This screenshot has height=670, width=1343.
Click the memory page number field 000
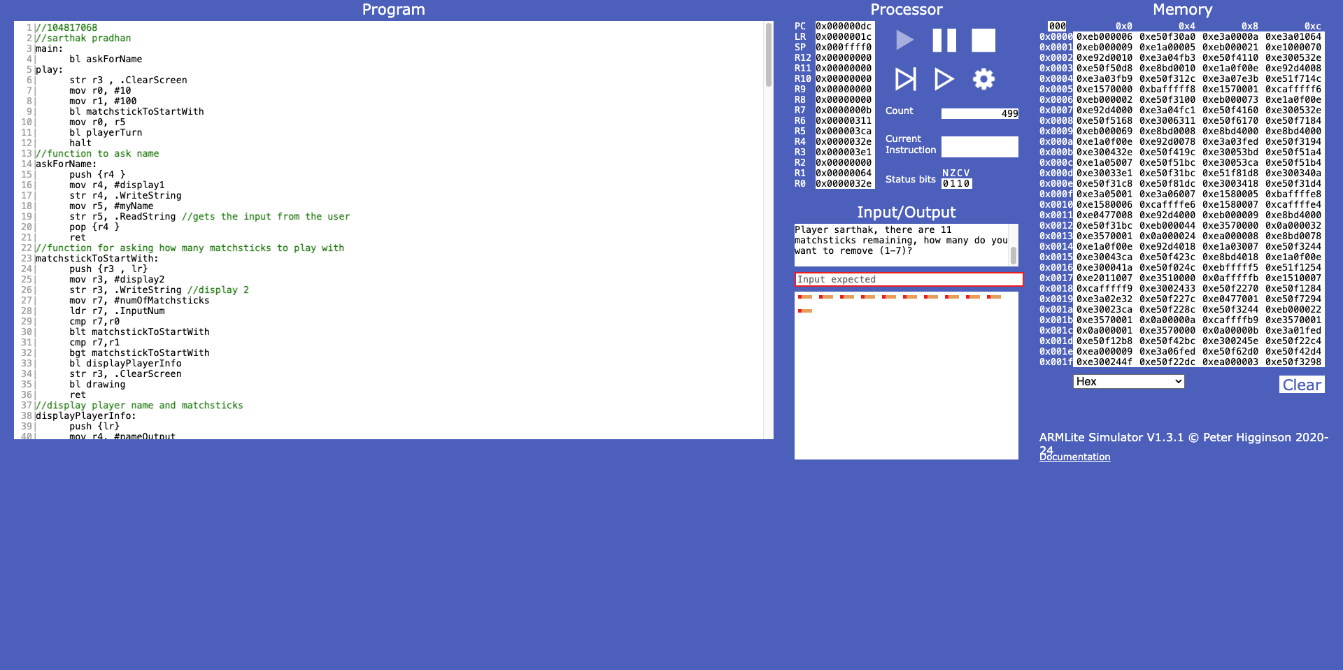tap(1057, 26)
